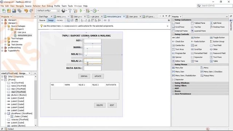Image resolution: width=233 pixels, height=131 pixels.
Task: Enable Connection Mode in design toolbar
Action: (x=72, y=20)
